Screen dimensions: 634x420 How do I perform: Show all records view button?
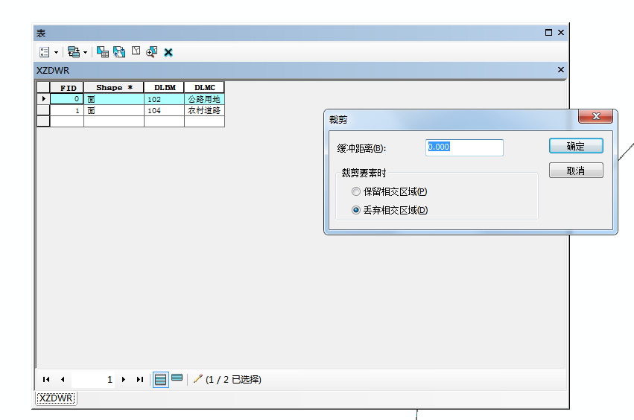coord(160,379)
